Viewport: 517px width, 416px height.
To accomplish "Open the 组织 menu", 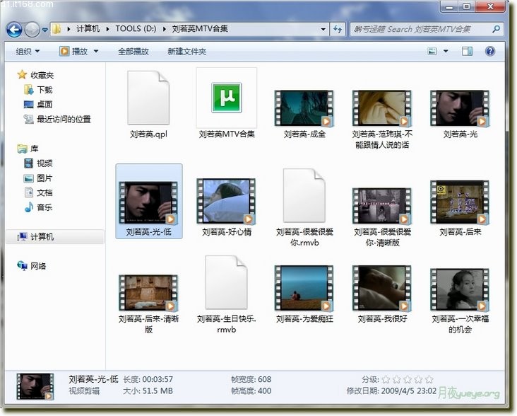I will pos(28,51).
